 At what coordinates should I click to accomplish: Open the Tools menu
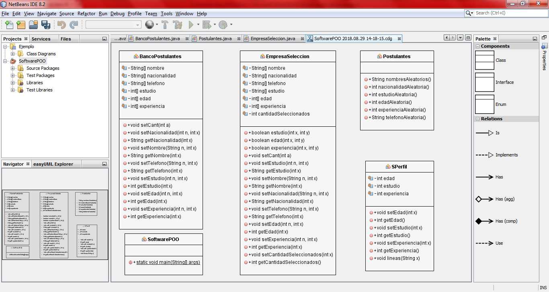(x=166, y=13)
